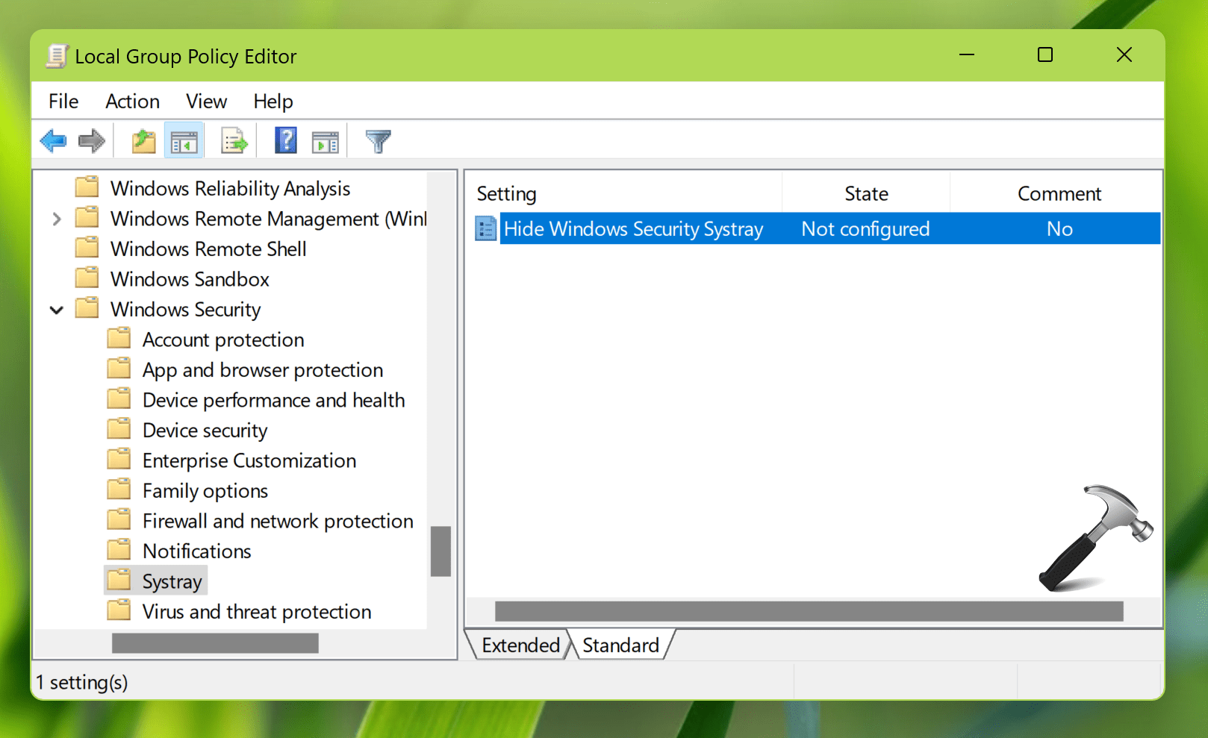Switch to the Extended tab
Image resolution: width=1208 pixels, height=738 pixels.
(x=520, y=645)
